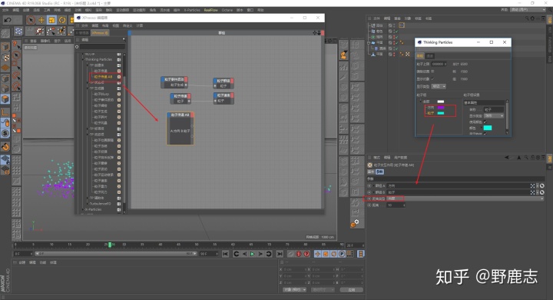553x300 pixels.
Task: Open the Octane main menu
Action: pyautogui.click(x=227, y=10)
